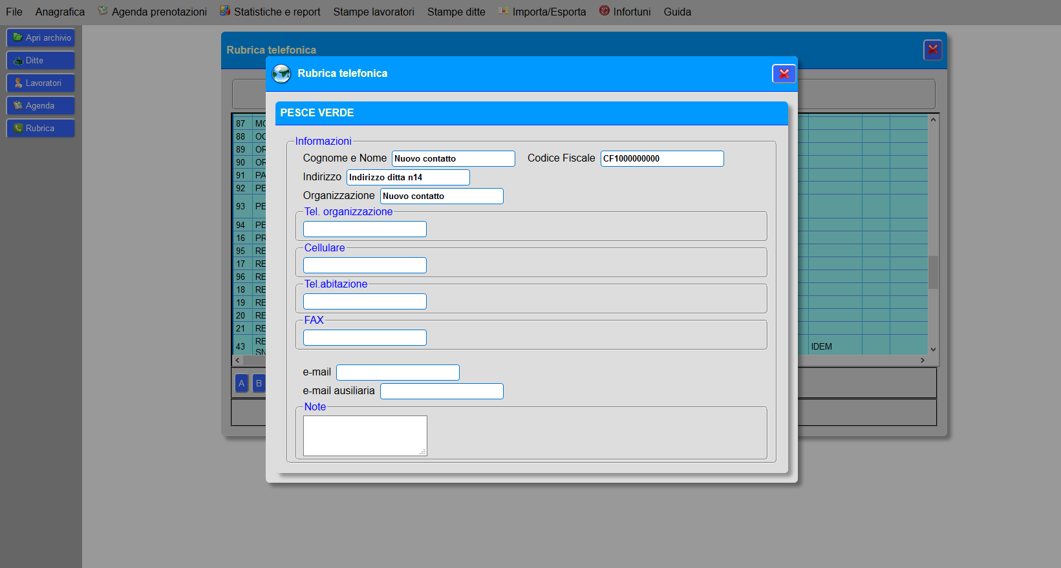Click the e-mail input field

398,372
